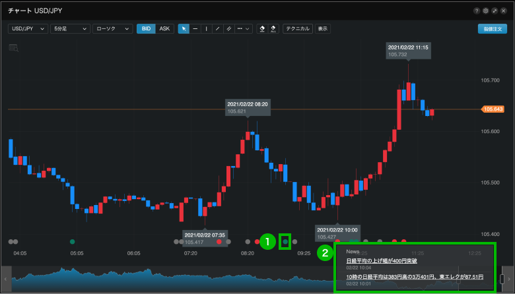Image resolution: width=515 pixels, height=294 pixels.
Task: Switch price display to ASK
Action: (164, 29)
